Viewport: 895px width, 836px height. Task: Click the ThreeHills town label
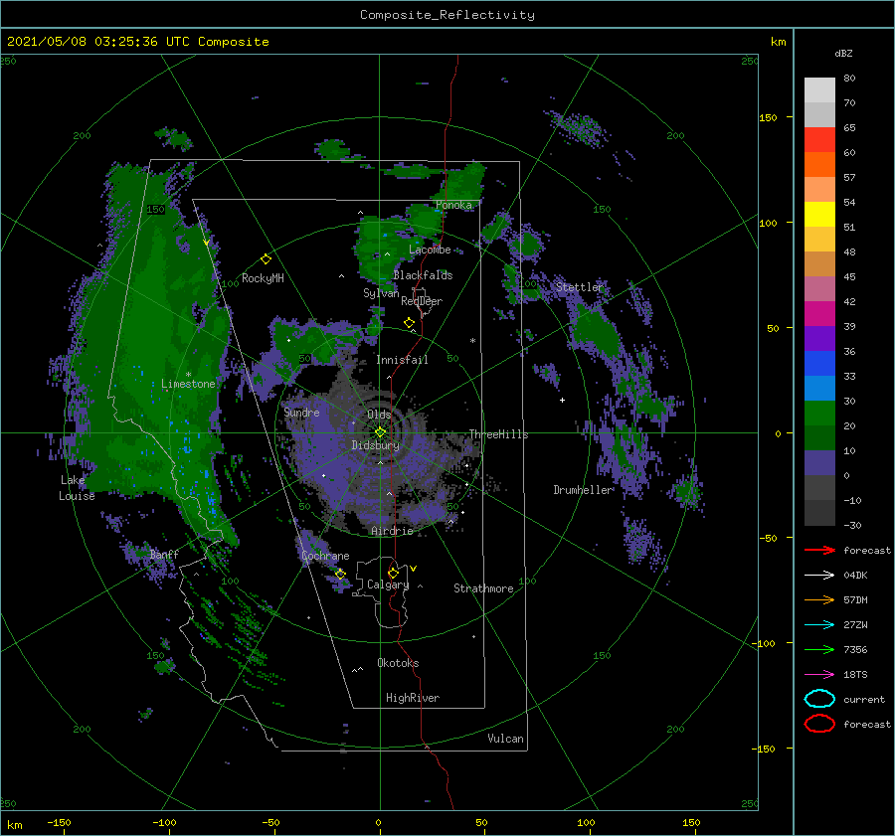click(x=498, y=434)
